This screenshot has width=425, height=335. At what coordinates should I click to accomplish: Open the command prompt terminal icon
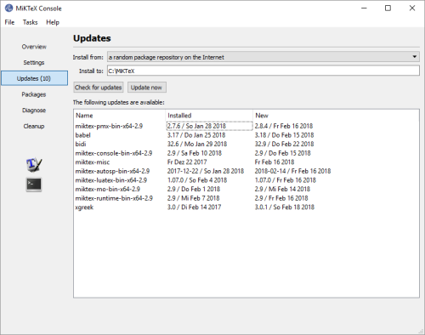click(34, 185)
